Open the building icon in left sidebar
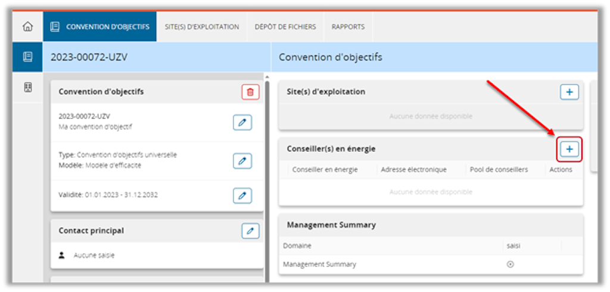The height and width of the screenshot is (292, 610). 27,87
